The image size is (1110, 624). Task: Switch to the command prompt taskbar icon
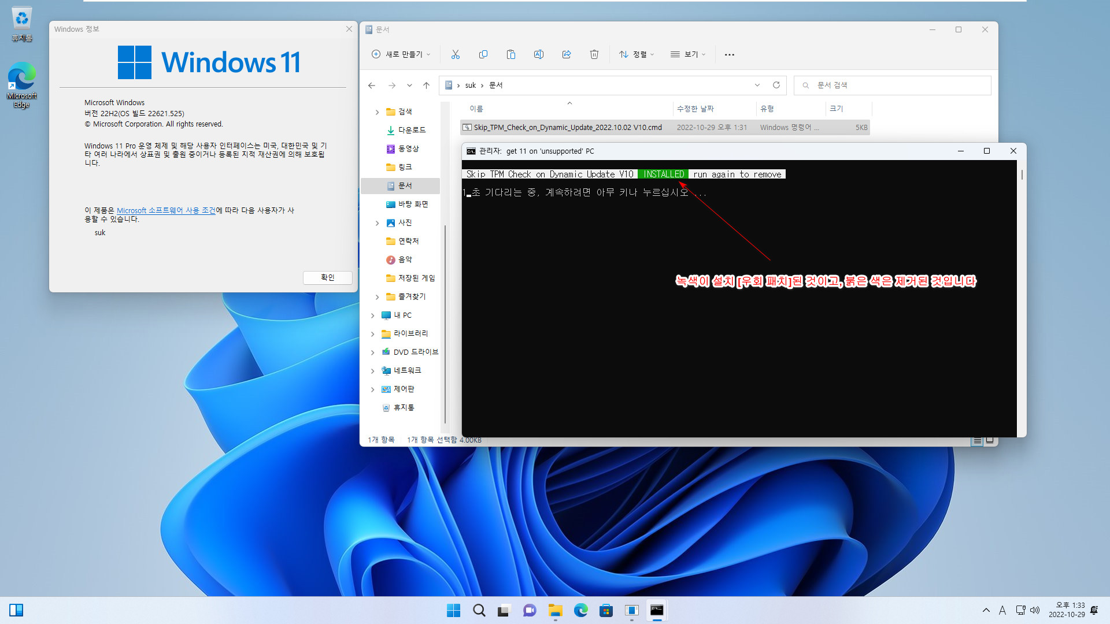[657, 610]
